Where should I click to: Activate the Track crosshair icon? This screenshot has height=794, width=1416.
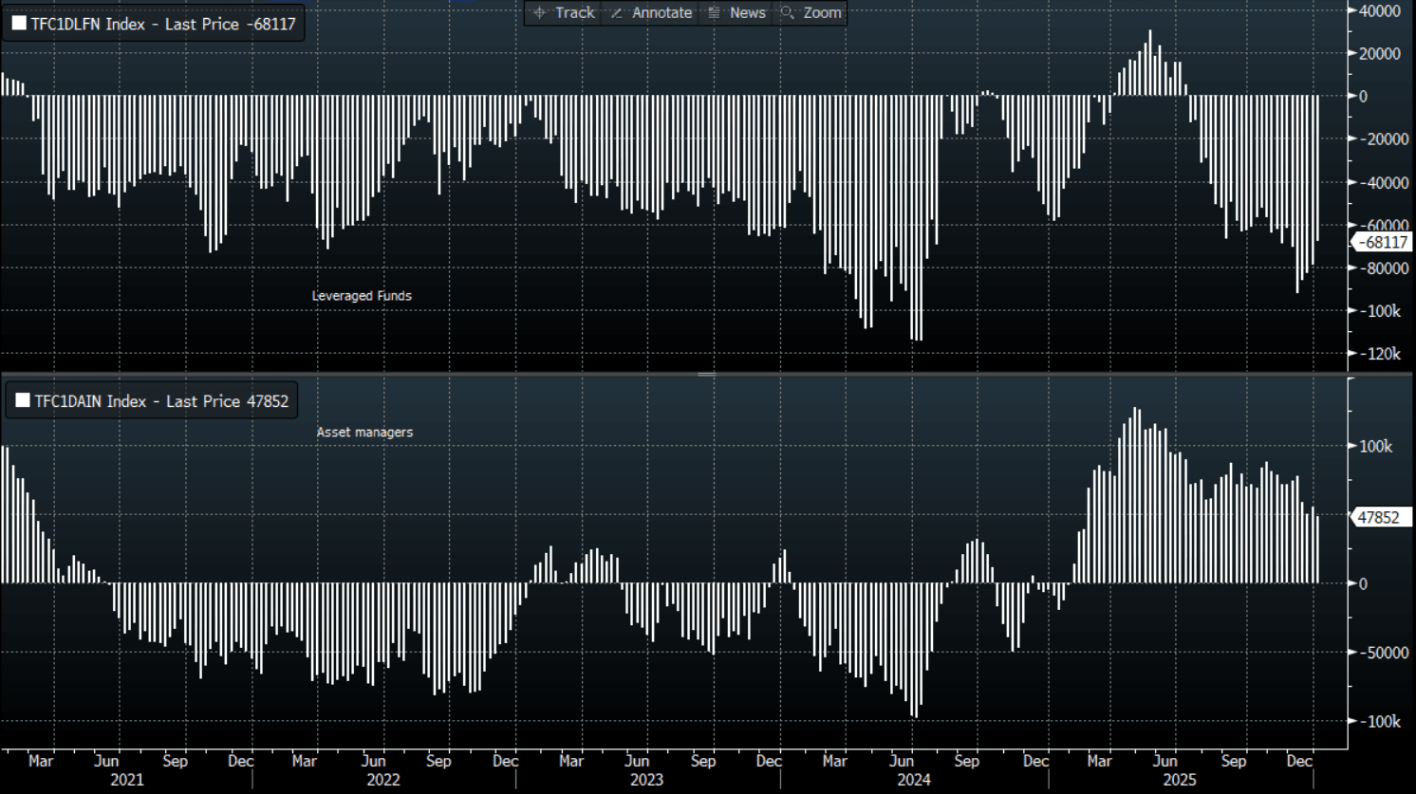pyautogui.click(x=539, y=12)
